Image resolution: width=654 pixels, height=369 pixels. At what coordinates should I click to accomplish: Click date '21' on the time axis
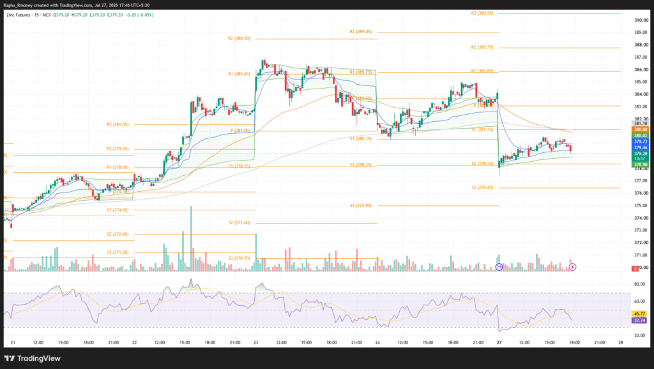[13, 343]
